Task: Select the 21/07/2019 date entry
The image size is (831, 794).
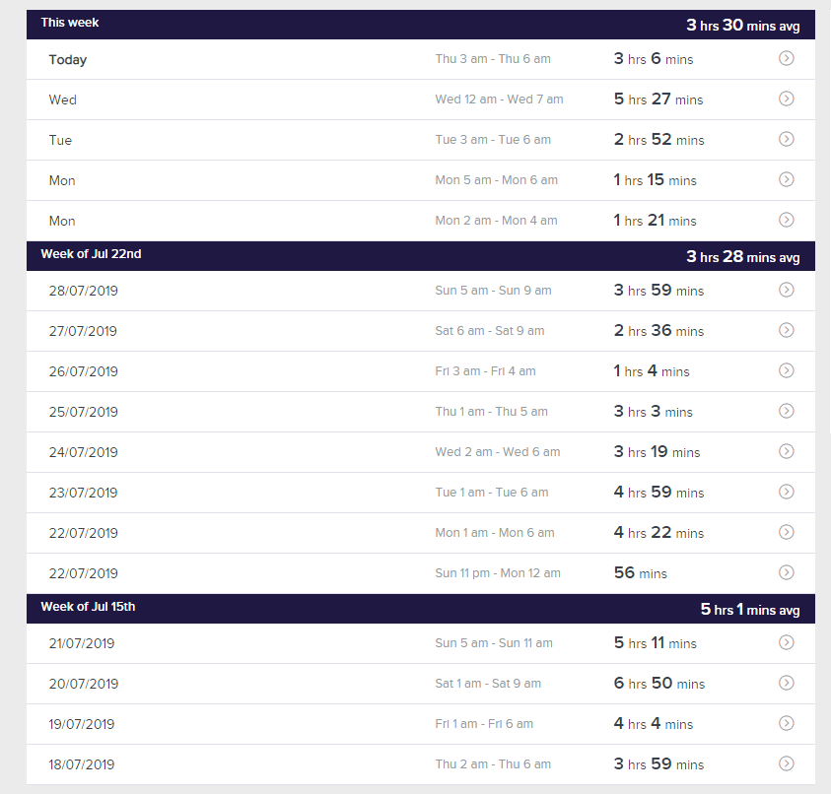Action: 83,643
